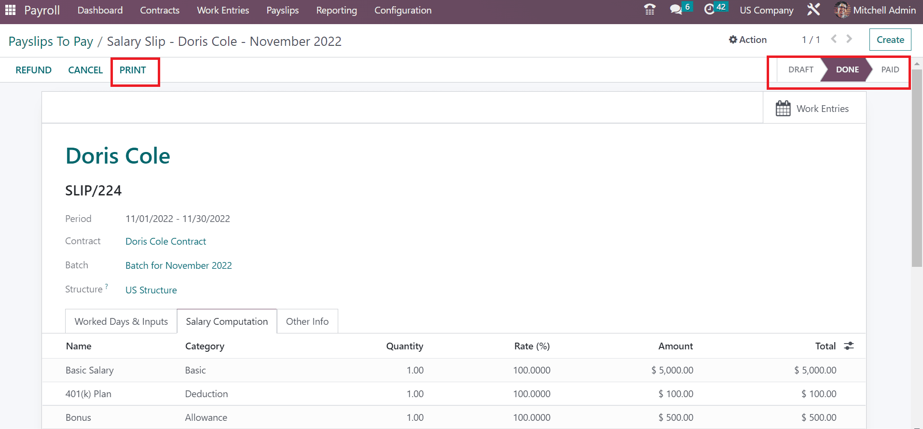Click the record pager 1 / 1
923x429 pixels.
811,40
